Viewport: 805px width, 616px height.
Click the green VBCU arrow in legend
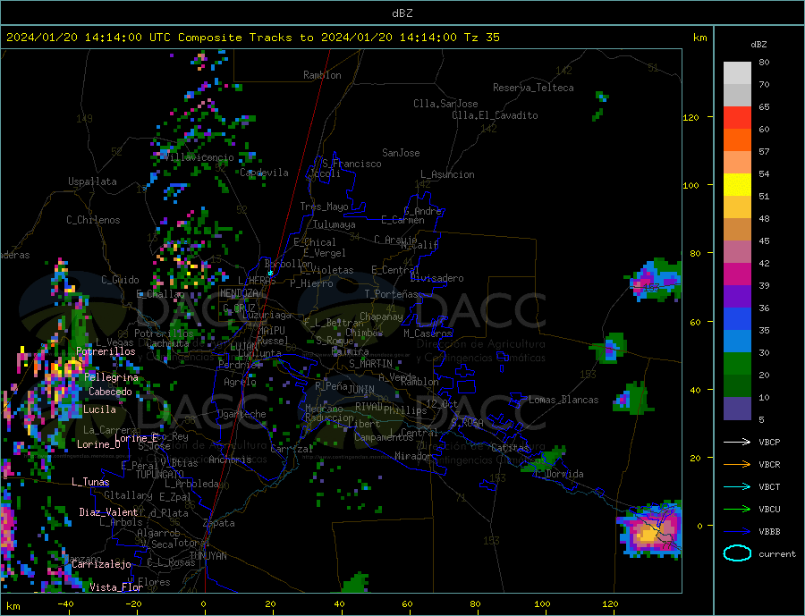pyautogui.click(x=737, y=509)
